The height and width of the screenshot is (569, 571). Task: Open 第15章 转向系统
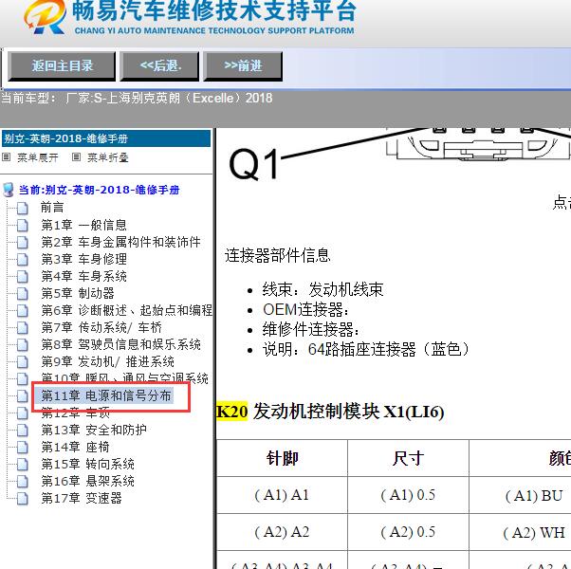point(87,464)
